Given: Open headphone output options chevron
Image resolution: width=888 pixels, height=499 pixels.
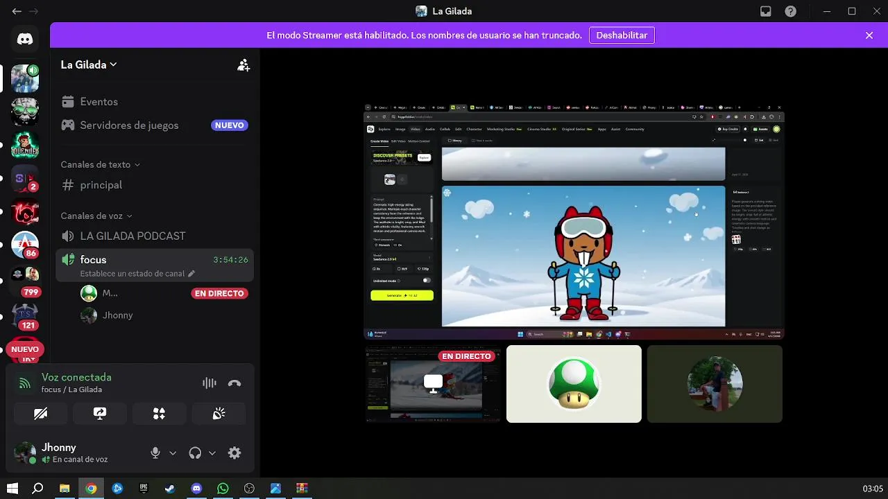Looking at the screenshot, I should click(212, 453).
